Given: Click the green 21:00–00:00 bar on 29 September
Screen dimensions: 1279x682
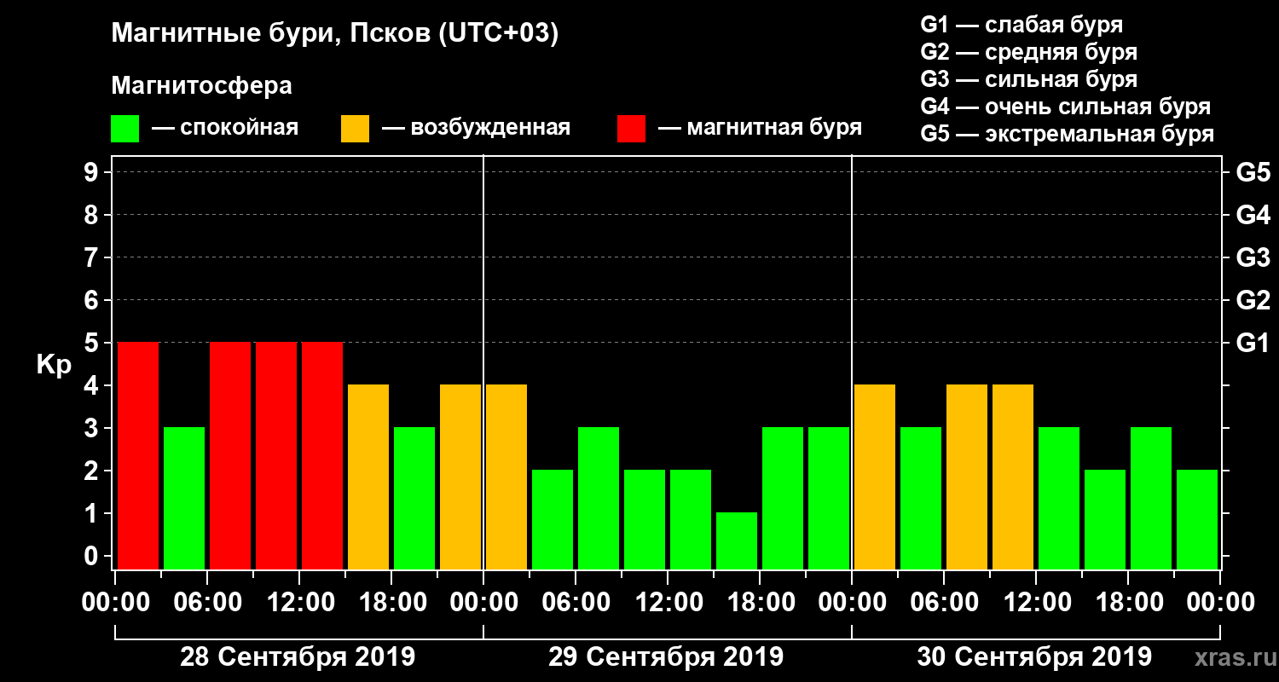Looking at the screenshot, I should tap(829, 498).
